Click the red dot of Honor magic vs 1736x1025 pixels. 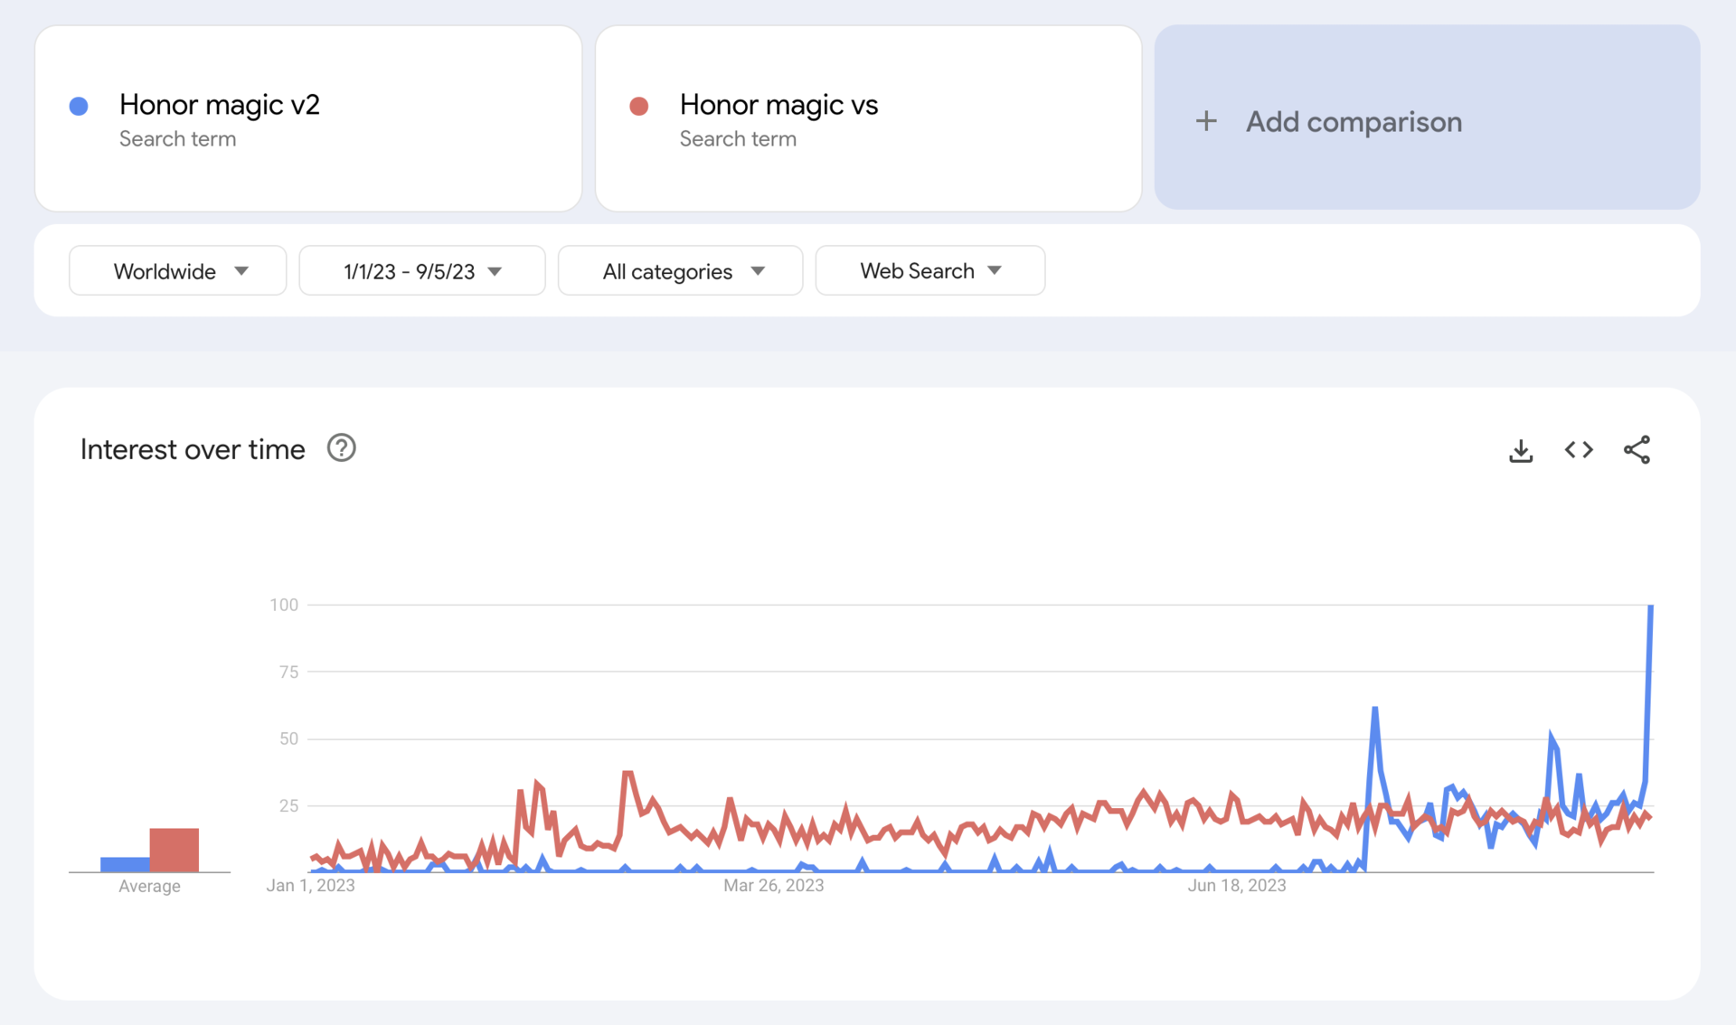[x=639, y=107]
